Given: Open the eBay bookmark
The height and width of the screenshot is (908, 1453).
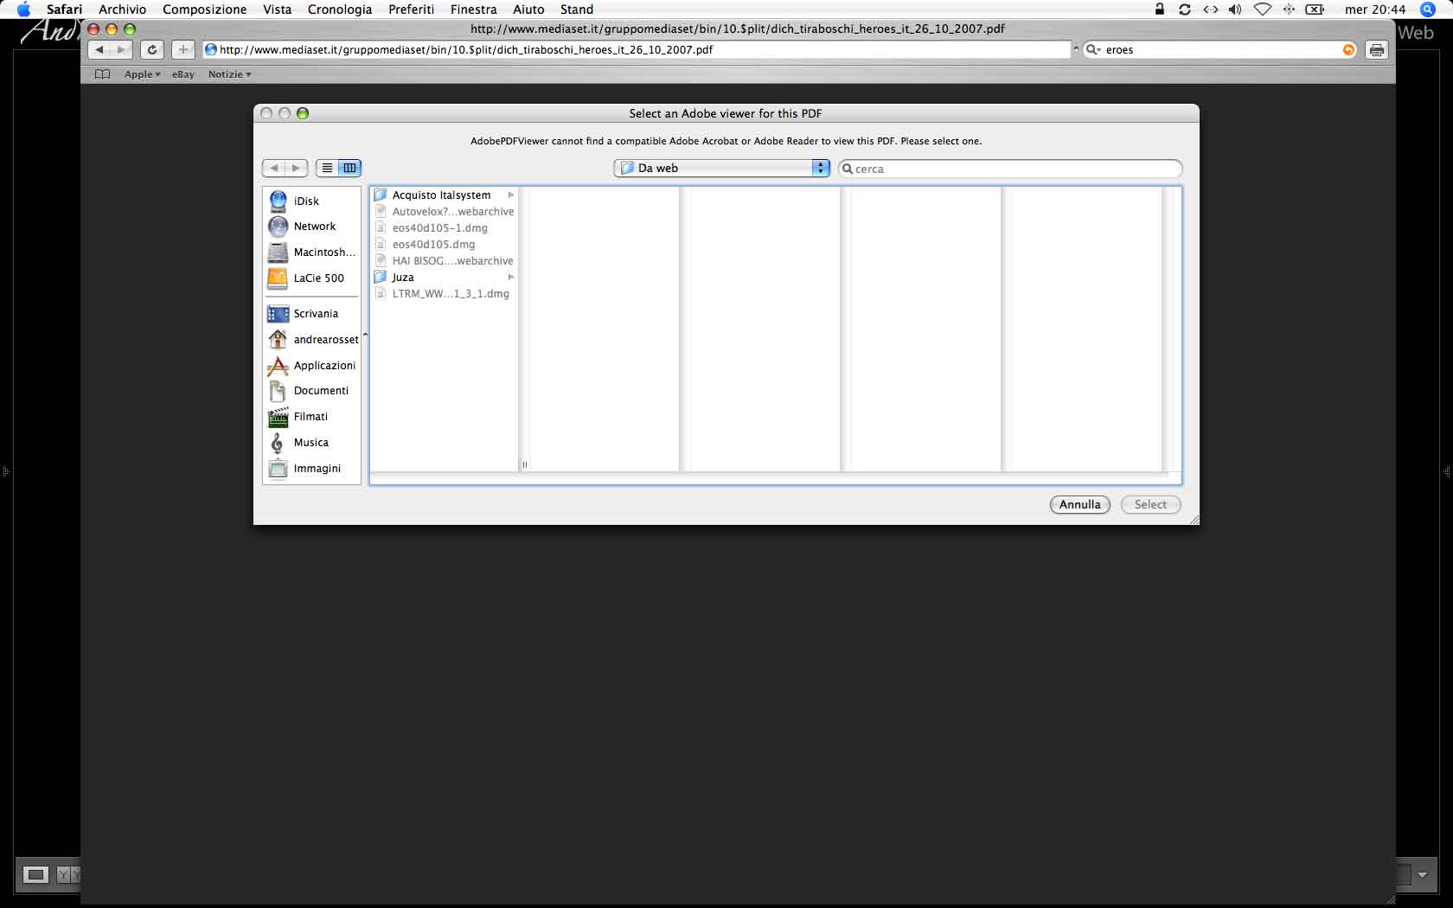Looking at the screenshot, I should 183,74.
